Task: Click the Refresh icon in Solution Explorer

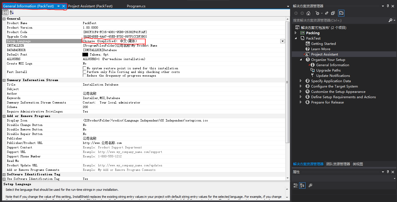Action: tap(326, 13)
